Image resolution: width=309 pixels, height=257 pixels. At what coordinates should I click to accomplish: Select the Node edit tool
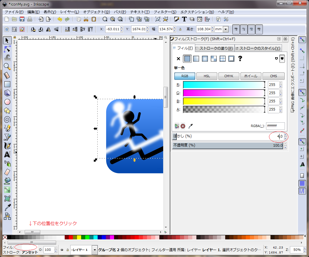coord(7,49)
